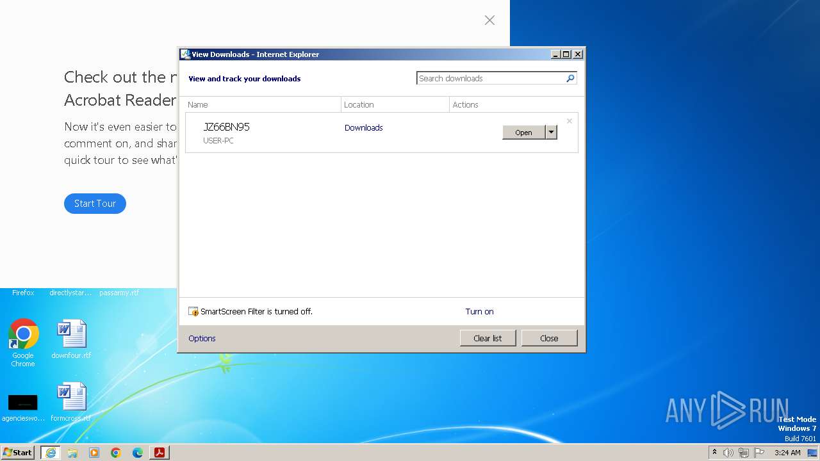The height and width of the screenshot is (461, 820).
Task: Turn on SmartScreen Filter
Action: pos(479,311)
